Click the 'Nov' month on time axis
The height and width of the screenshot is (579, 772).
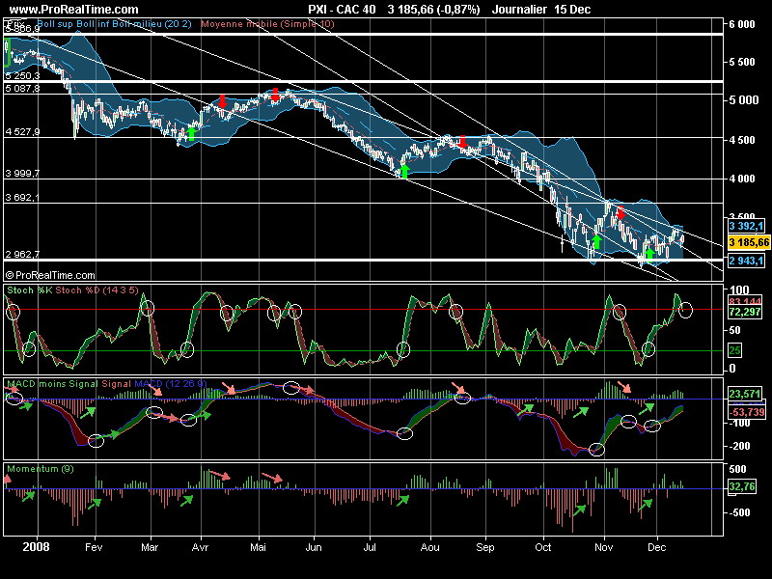[604, 547]
